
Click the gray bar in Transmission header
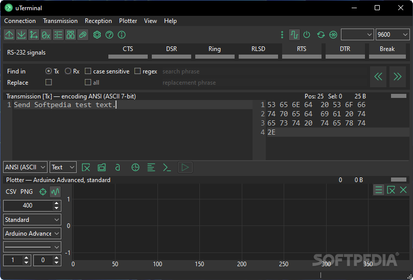[x=399, y=96]
